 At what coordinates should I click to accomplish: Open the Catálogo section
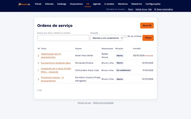tap(62, 4)
